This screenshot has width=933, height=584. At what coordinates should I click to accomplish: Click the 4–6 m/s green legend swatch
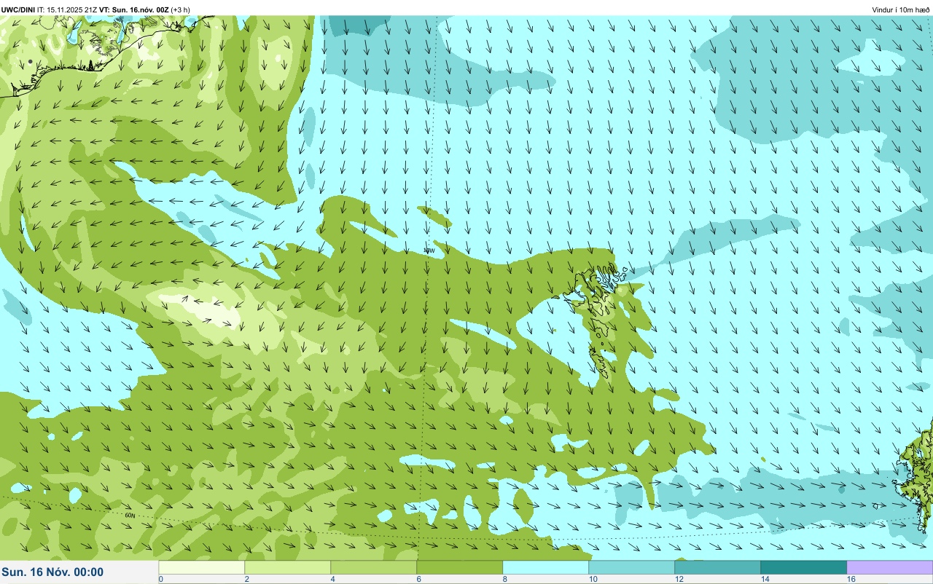tap(374, 567)
